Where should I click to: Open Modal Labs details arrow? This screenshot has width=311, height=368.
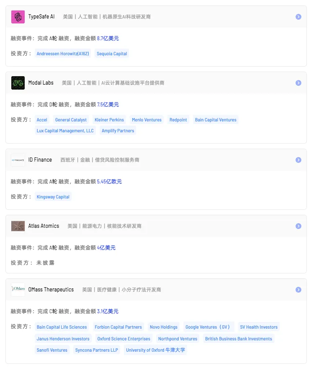pos(298,83)
